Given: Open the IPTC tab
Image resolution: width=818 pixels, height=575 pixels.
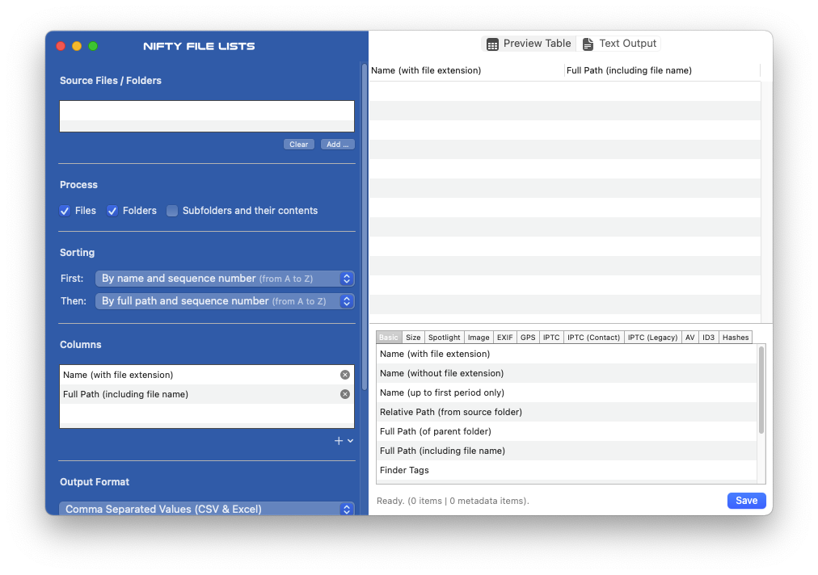Looking at the screenshot, I should [x=551, y=338].
